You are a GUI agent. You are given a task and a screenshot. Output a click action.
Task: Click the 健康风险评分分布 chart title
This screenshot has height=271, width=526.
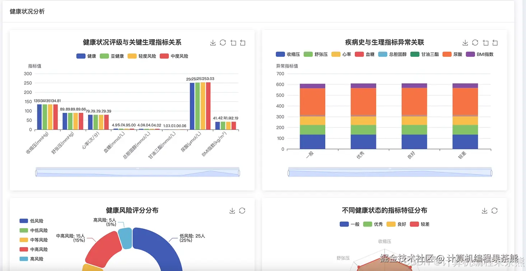coord(132,210)
